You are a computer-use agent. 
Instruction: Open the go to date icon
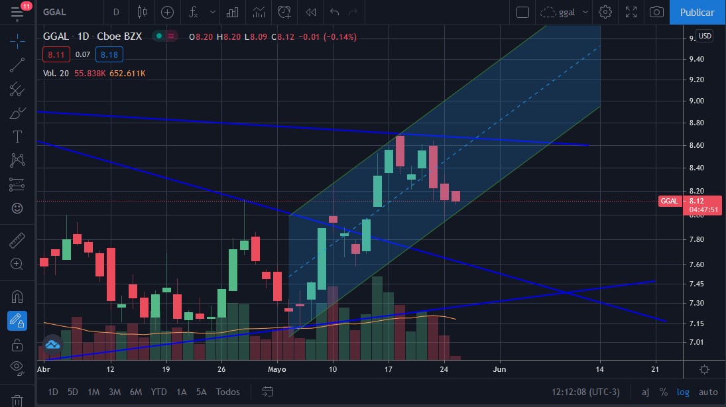tap(268, 392)
